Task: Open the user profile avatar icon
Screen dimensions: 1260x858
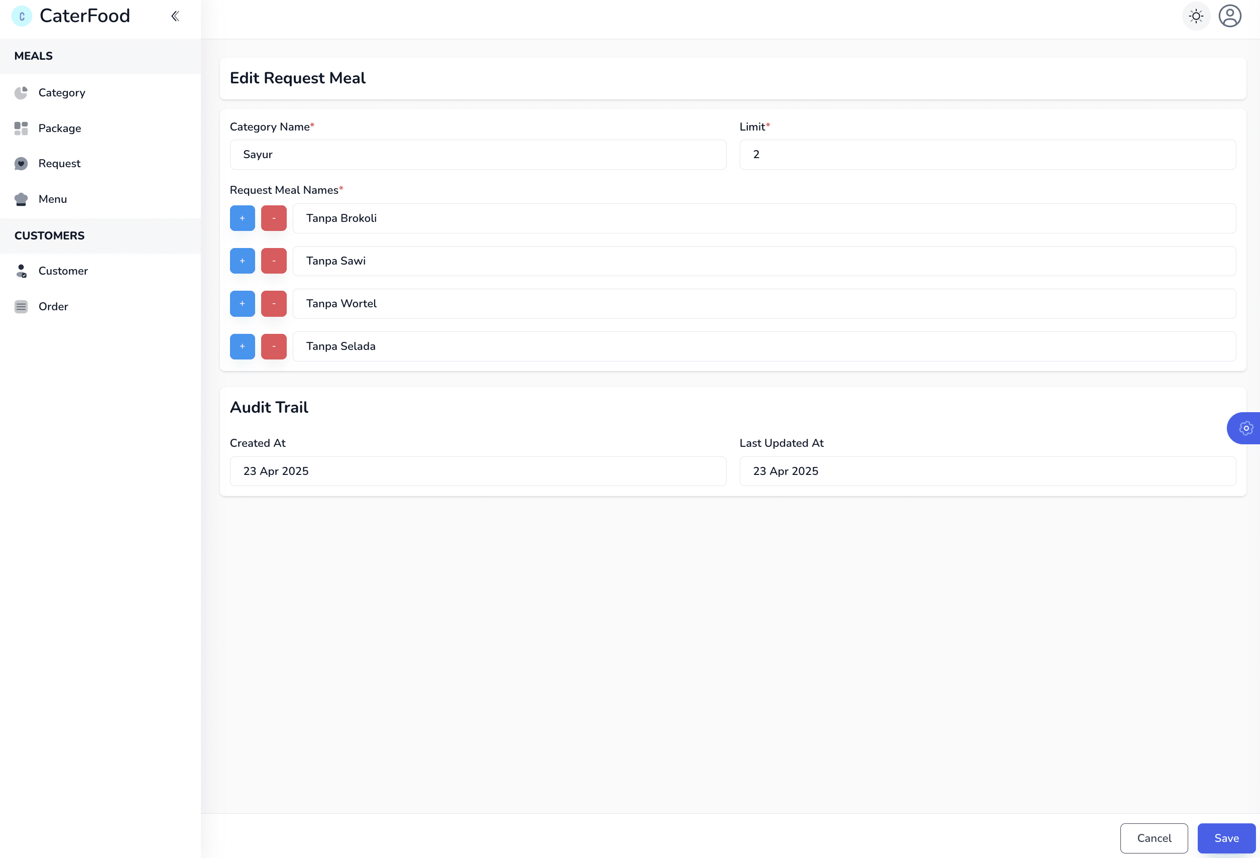Action: (1230, 16)
